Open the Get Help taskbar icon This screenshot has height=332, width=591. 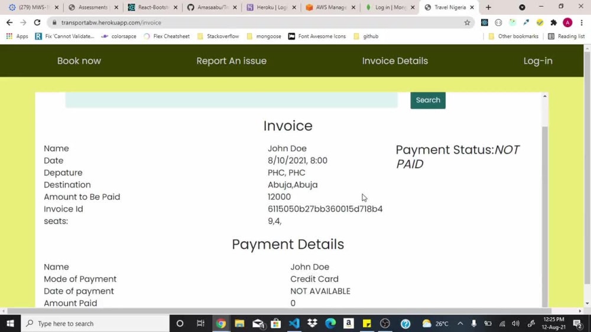point(405,323)
